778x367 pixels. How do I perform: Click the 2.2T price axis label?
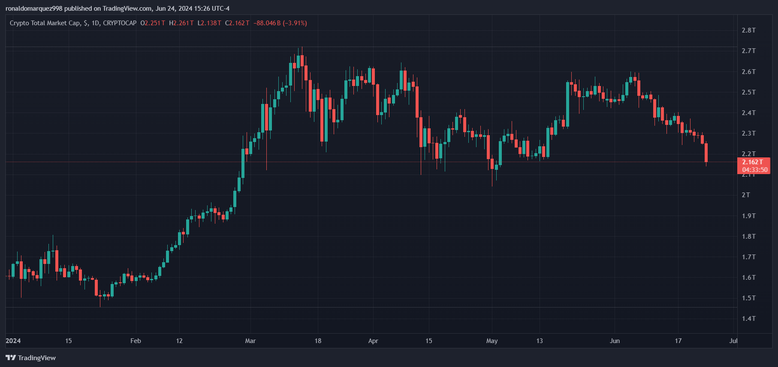(749, 154)
